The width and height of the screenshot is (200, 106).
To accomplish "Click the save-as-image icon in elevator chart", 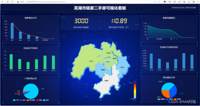I will (x=177, y=39).
